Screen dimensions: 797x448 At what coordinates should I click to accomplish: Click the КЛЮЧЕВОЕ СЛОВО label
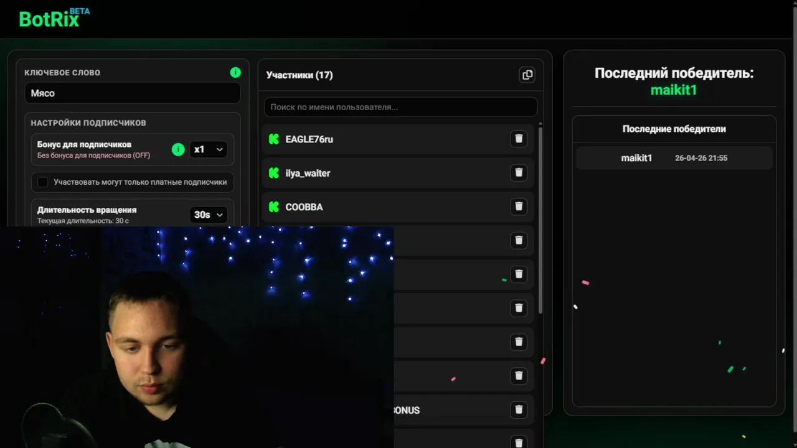coord(62,73)
